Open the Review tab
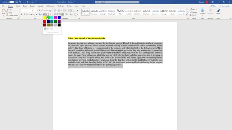The width and height of the screenshot is (232, 130). pyautogui.click(x=69, y=6)
